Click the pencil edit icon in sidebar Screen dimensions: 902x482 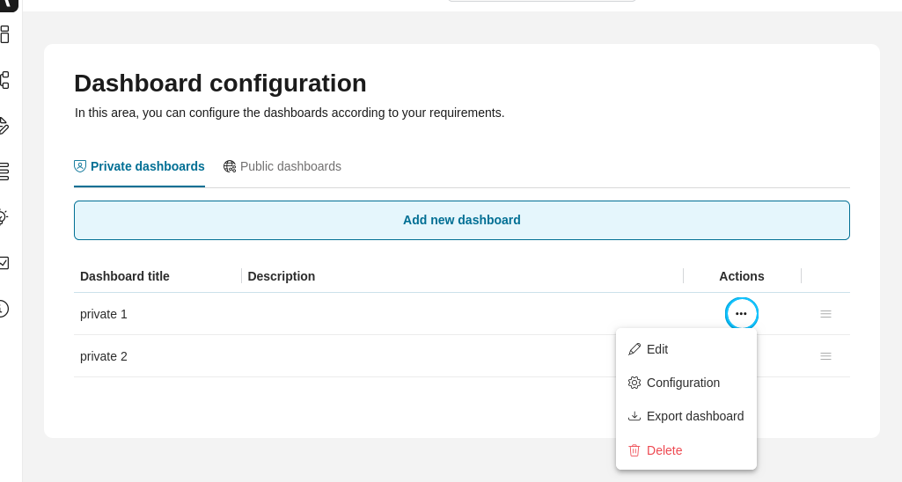[x=4, y=126]
